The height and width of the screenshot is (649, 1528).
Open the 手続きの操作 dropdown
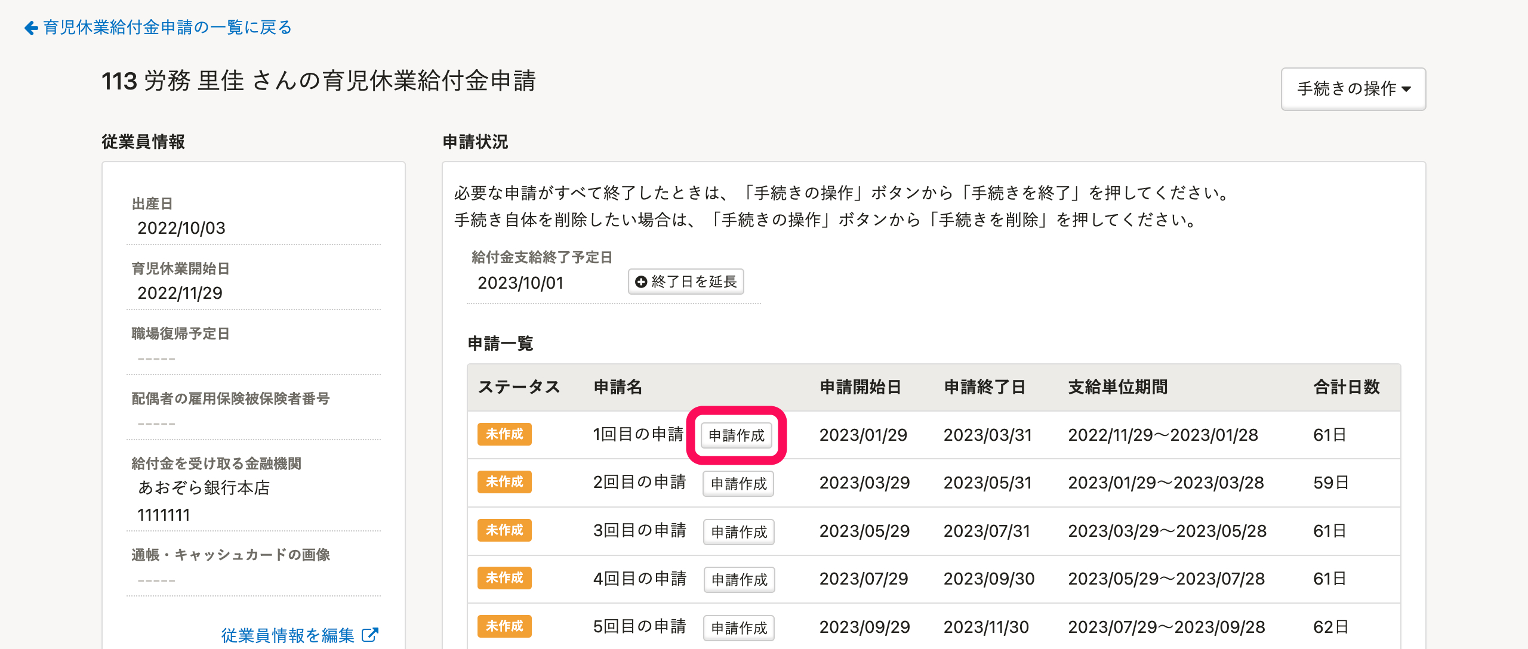1353,89
